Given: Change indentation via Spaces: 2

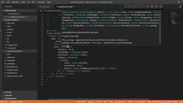Looking at the screenshot, I should pyautogui.click(x=91, y=102).
